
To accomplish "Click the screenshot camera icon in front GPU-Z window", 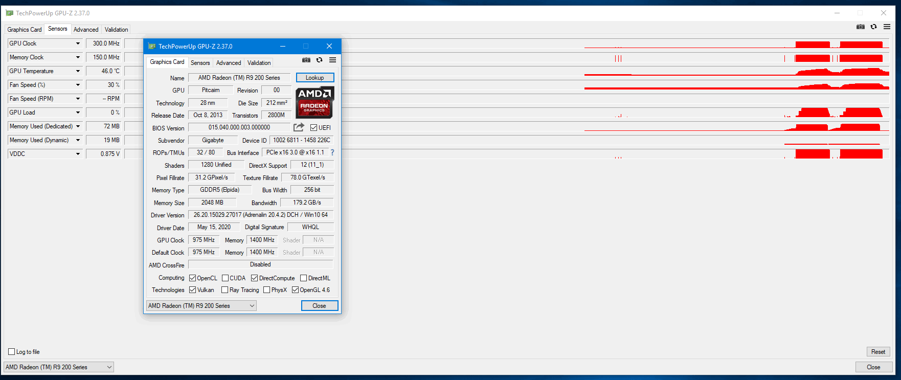I will coord(306,60).
